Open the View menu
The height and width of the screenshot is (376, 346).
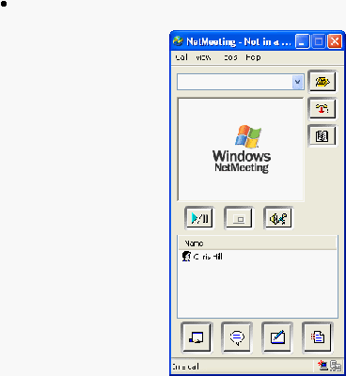click(203, 57)
